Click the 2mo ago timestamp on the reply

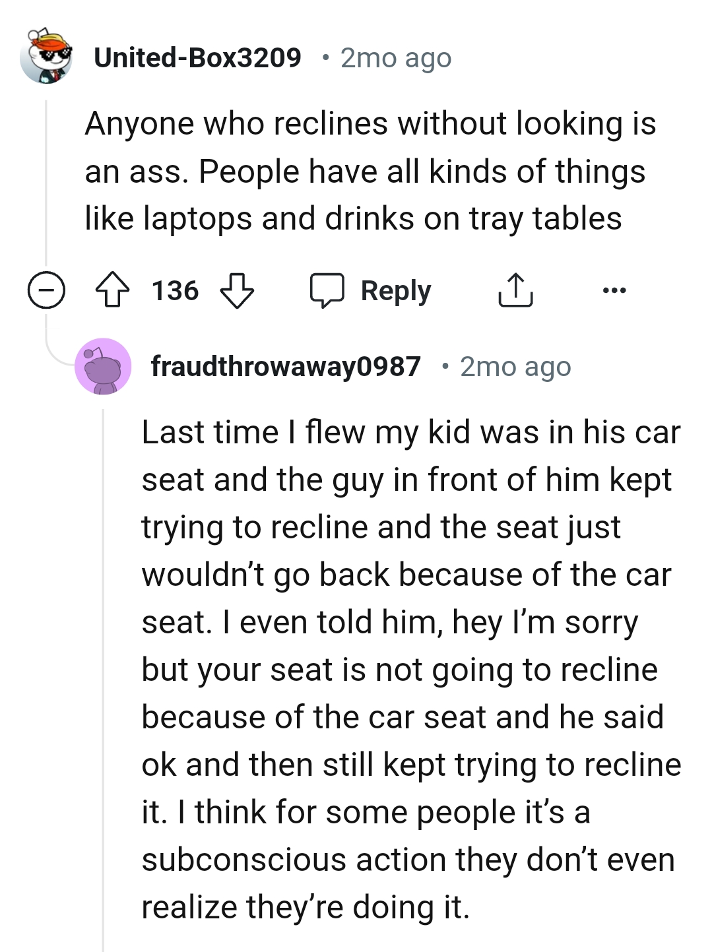[514, 367]
